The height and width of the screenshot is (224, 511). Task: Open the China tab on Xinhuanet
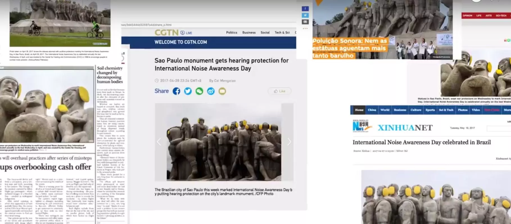click(372, 110)
